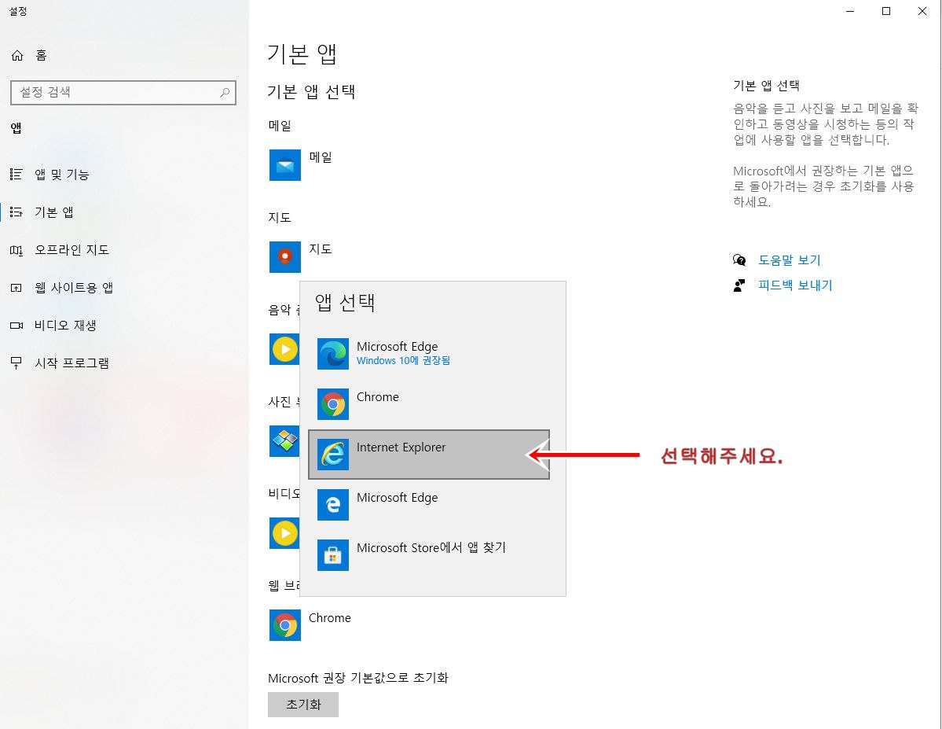Image resolution: width=942 pixels, height=729 pixels.
Task: Click the '지도' category label
Action: [x=280, y=217]
